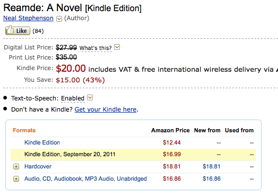Open the Text-to-Speech Enabled dropdown arrow
Image resolution: width=278 pixels, height=195 pixels.
coord(90,98)
